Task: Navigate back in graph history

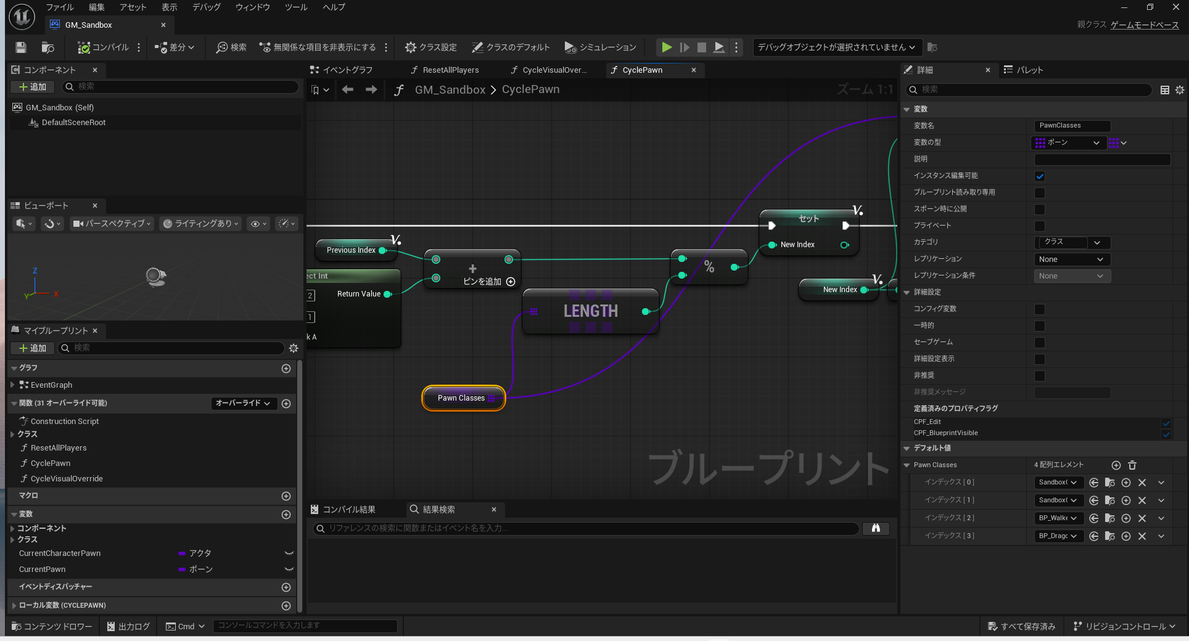Action: (x=348, y=90)
